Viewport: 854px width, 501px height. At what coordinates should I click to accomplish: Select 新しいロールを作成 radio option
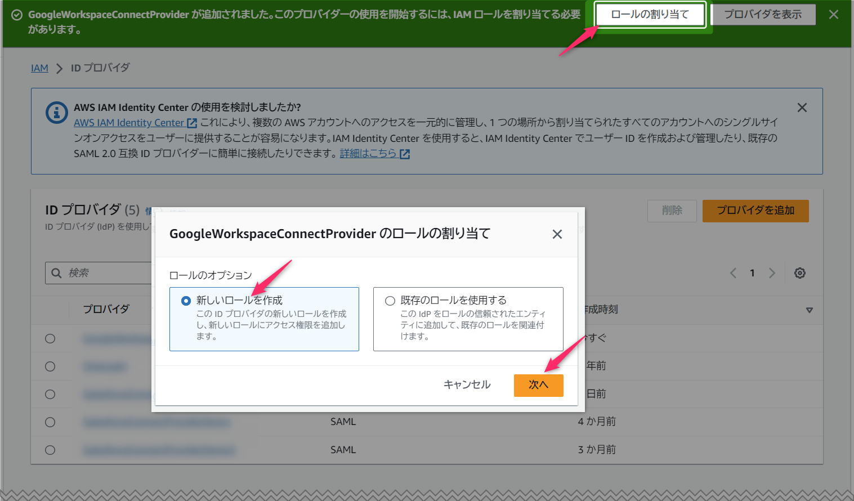[x=186, y=301]
